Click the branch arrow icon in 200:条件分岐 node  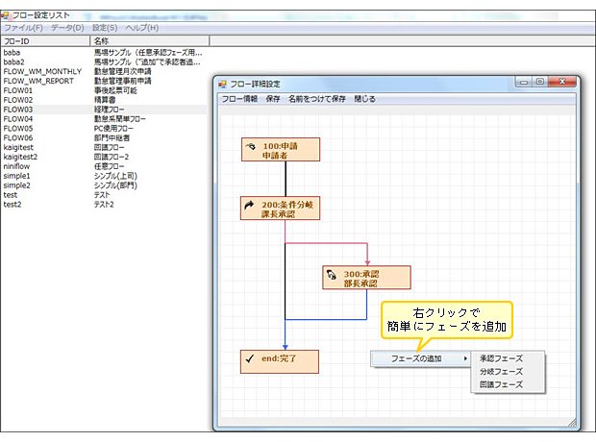point(249,206)
